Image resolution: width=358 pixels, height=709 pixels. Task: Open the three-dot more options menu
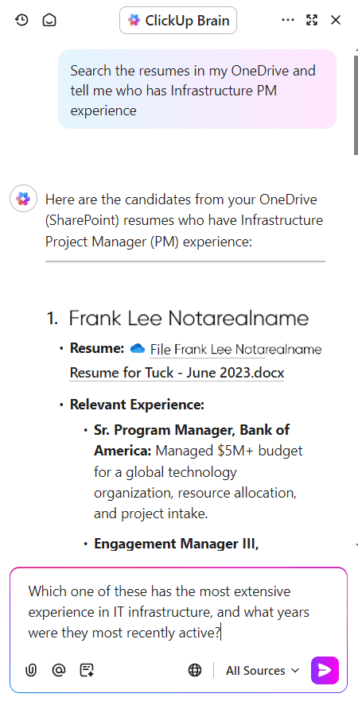click(x=288, y=21)
